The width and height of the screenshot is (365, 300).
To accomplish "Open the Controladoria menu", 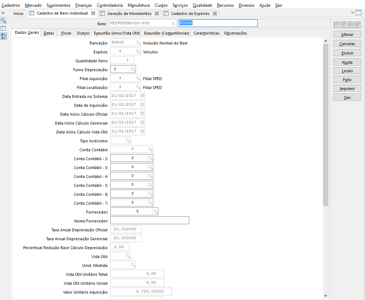I will coord(110,5).
